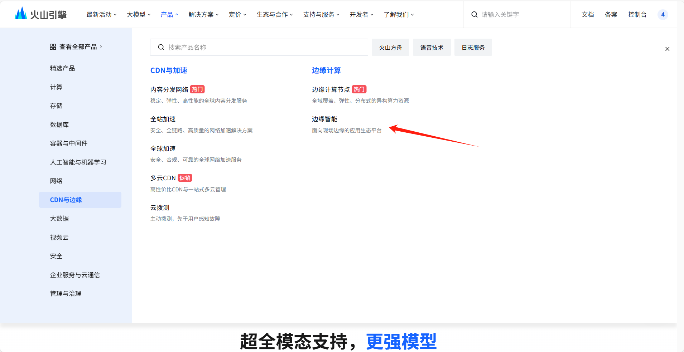Open 查看全部产品 link

click(x=76, y=47)
